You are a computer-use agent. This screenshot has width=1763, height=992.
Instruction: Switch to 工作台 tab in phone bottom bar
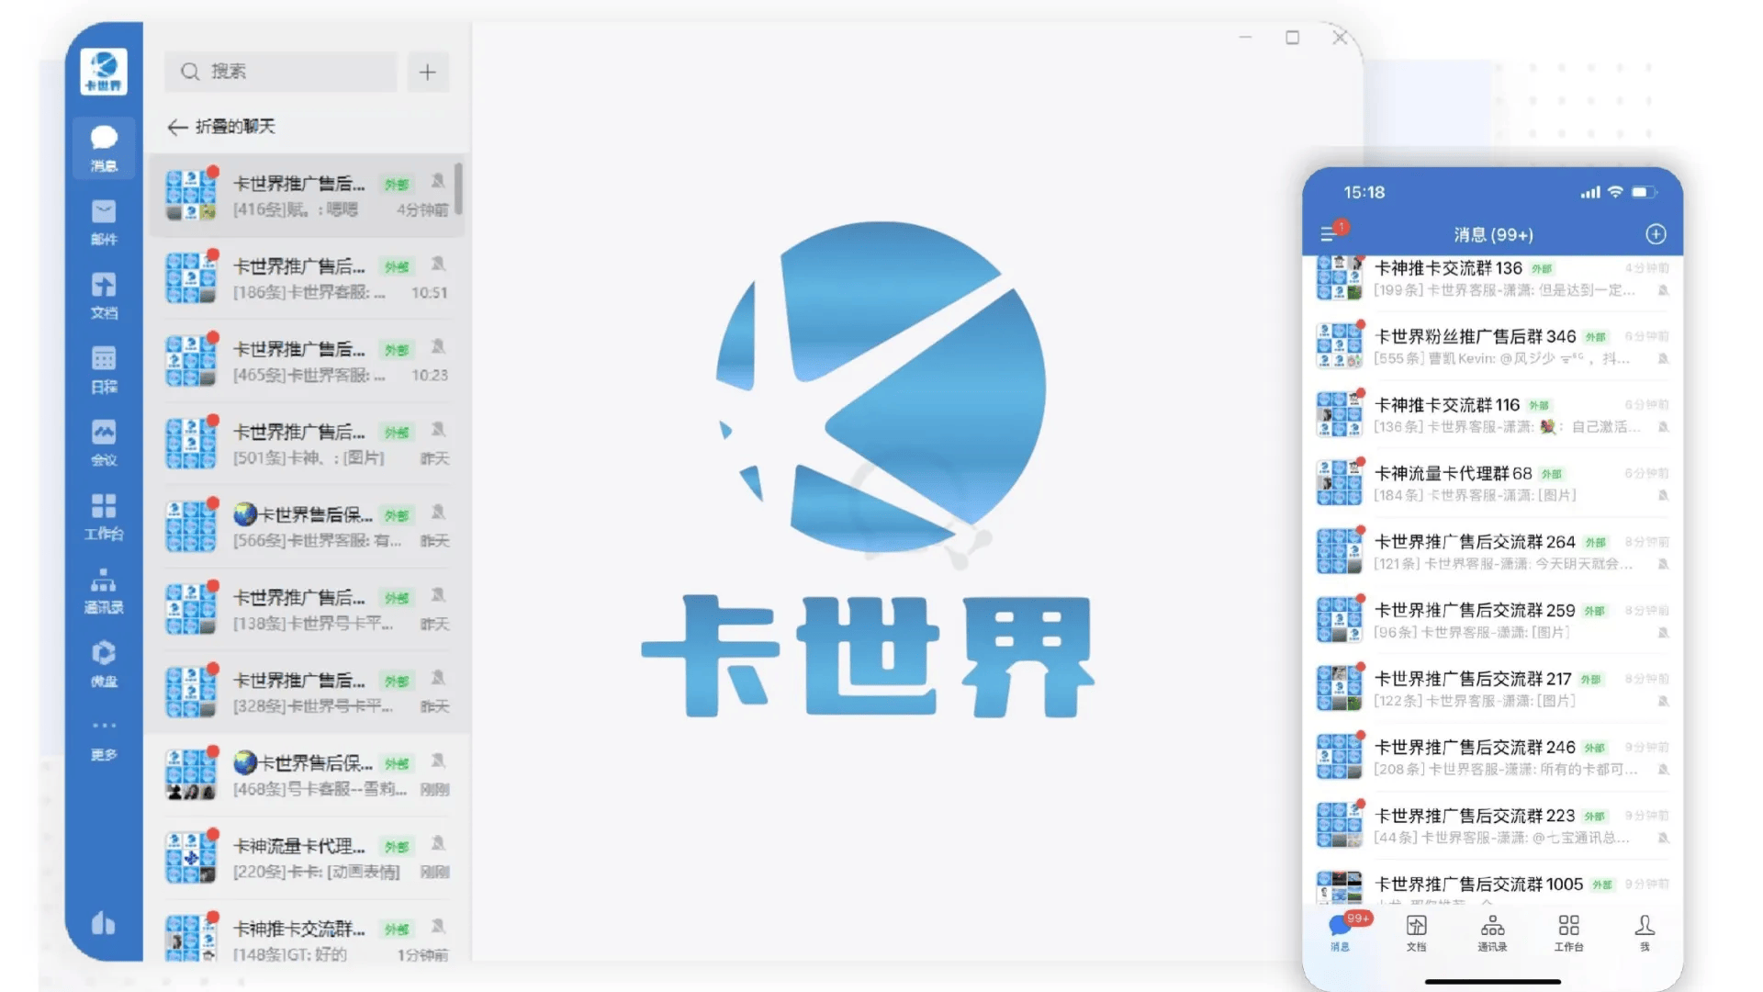1568,931
